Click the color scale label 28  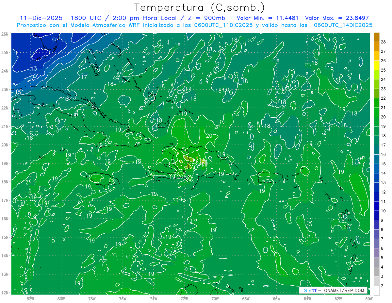pos(384,42)
